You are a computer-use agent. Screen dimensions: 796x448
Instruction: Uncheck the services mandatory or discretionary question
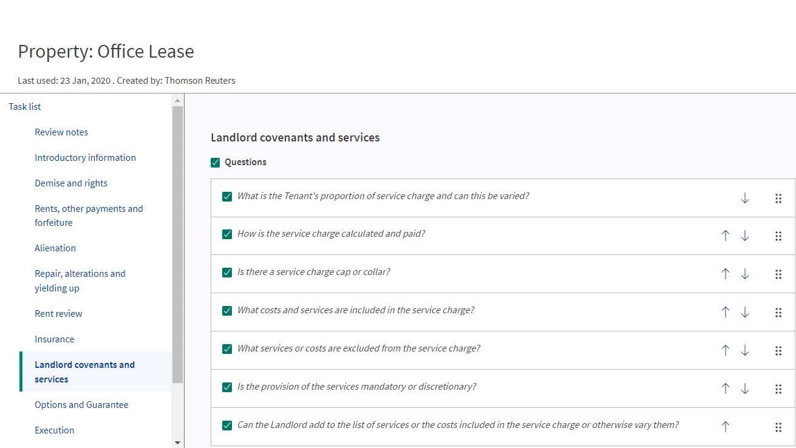pyautogui.click(x=227, y=387)
